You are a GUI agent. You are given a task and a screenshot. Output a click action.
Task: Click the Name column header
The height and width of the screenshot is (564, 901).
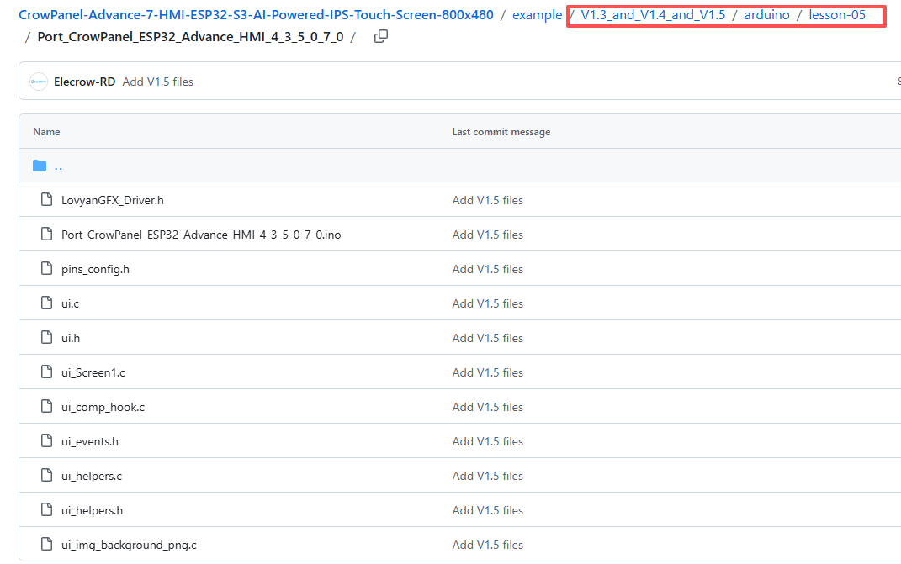(46, 131)
